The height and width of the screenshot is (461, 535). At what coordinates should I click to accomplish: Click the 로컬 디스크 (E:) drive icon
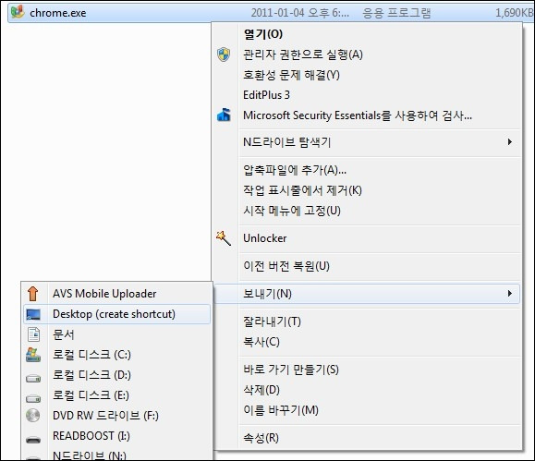tap(33, 398)
